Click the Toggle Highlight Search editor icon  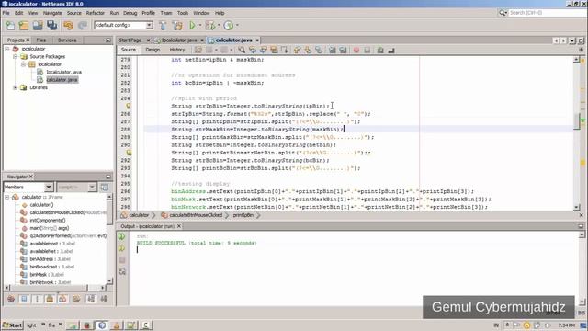tap(274, 50)
